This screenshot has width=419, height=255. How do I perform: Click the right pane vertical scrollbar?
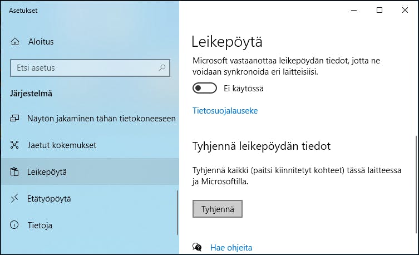click(417, 184)
